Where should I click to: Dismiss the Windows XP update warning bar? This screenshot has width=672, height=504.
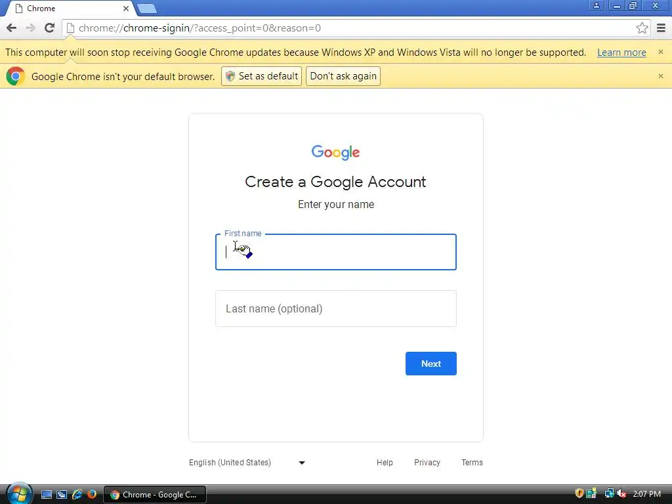tap(660, 52)
